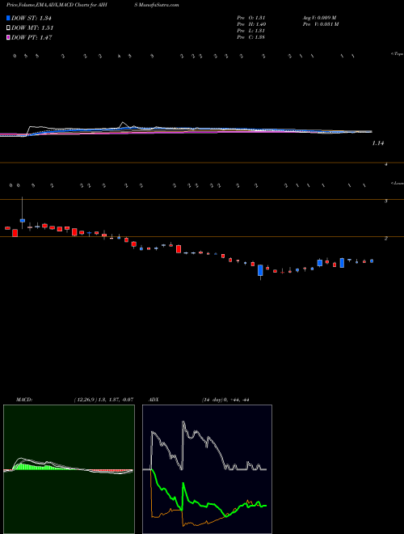This screenshot has width=404, height=534.
Task: Open the MACD histogram chart panel
Action: (x=69, y=469)
